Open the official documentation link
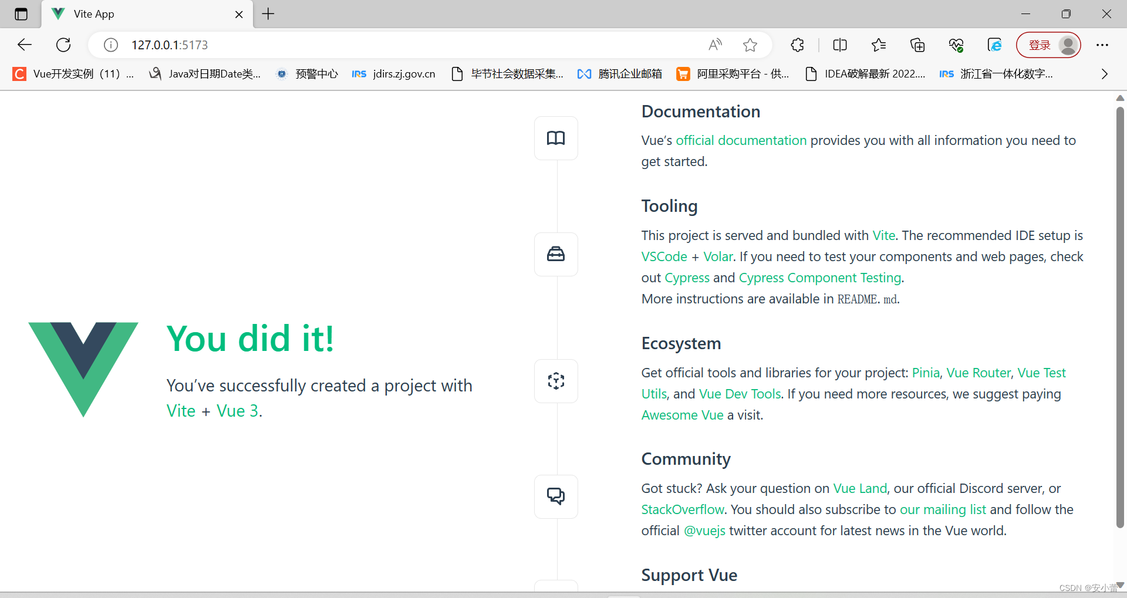 741,140
